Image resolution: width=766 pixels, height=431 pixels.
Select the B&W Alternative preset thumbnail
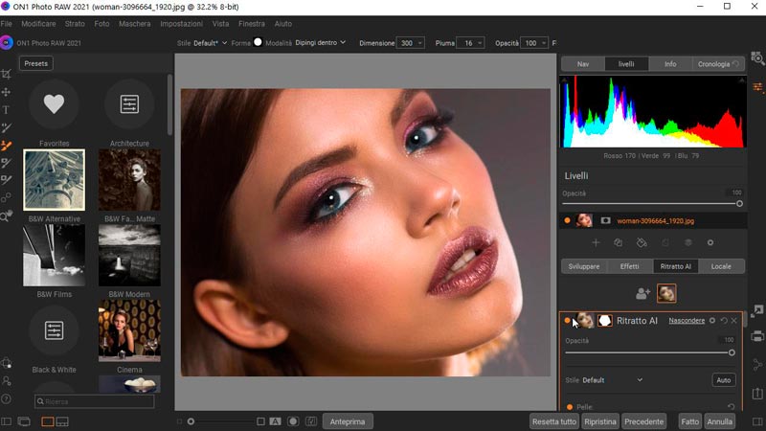[x=54, y=180]
